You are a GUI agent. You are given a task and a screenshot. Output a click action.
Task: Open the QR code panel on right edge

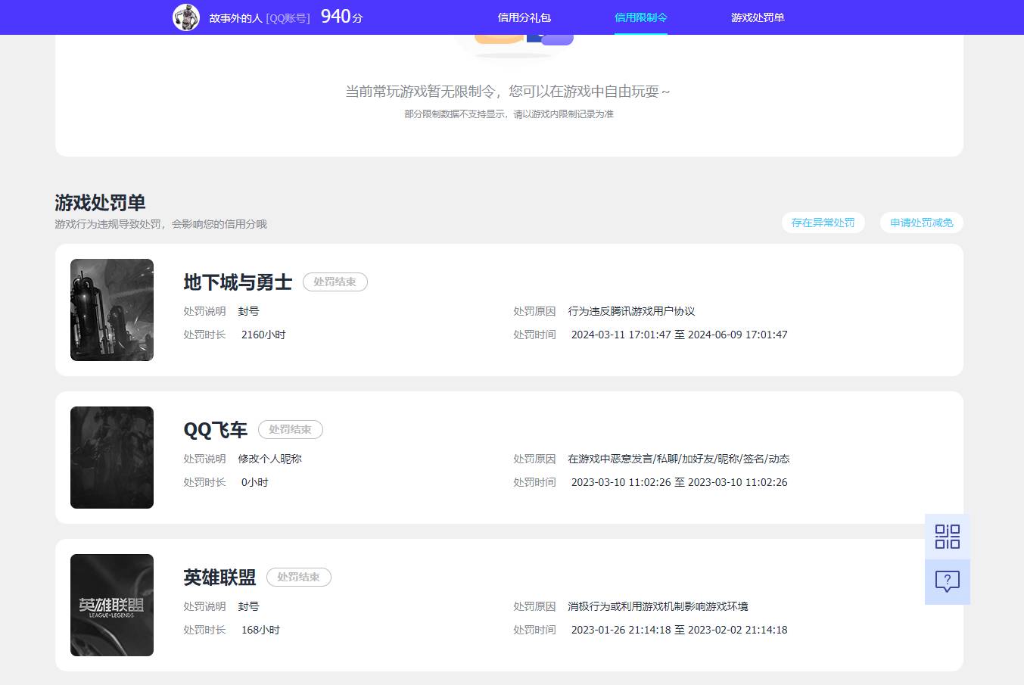[x=947, y=536]
